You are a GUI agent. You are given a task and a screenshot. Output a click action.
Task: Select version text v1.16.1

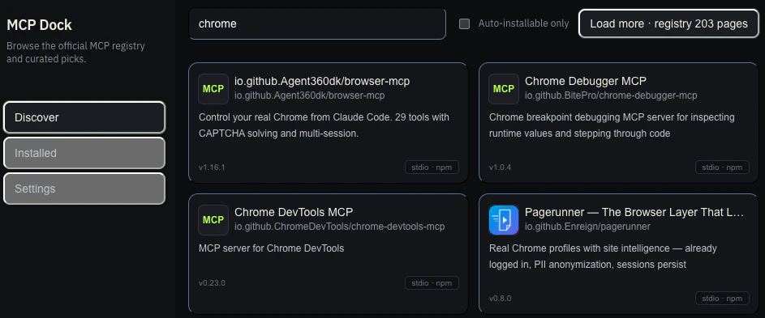coord(212,167)
